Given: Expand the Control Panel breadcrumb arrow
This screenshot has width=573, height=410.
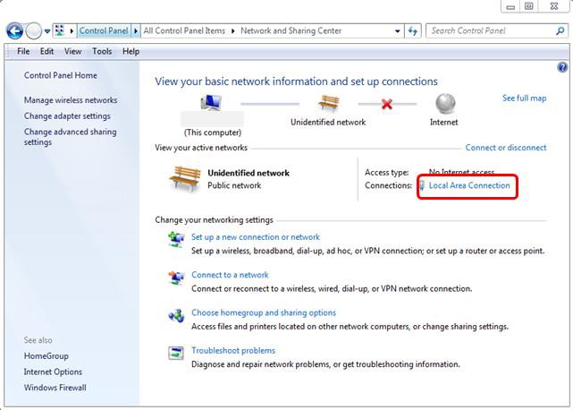Looking at the screenshot, I should [x=137, y=30].
